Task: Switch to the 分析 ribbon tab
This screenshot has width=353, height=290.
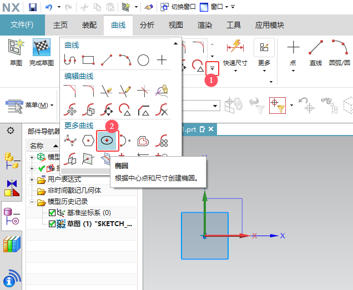Action: tap(147, 25)
